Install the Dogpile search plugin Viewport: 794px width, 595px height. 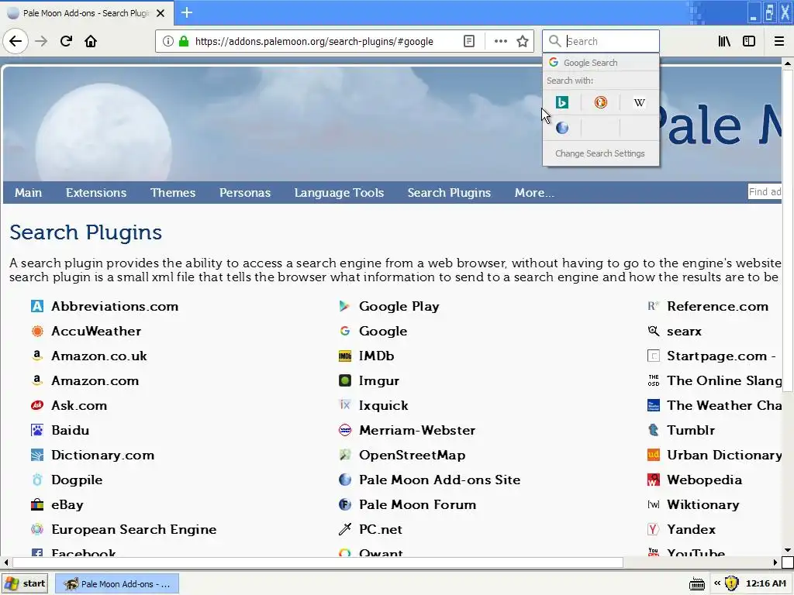coord(77,480)
